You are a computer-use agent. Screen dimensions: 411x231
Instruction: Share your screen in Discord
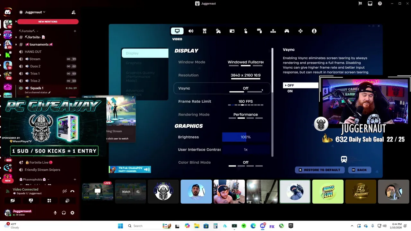(31, 201)
